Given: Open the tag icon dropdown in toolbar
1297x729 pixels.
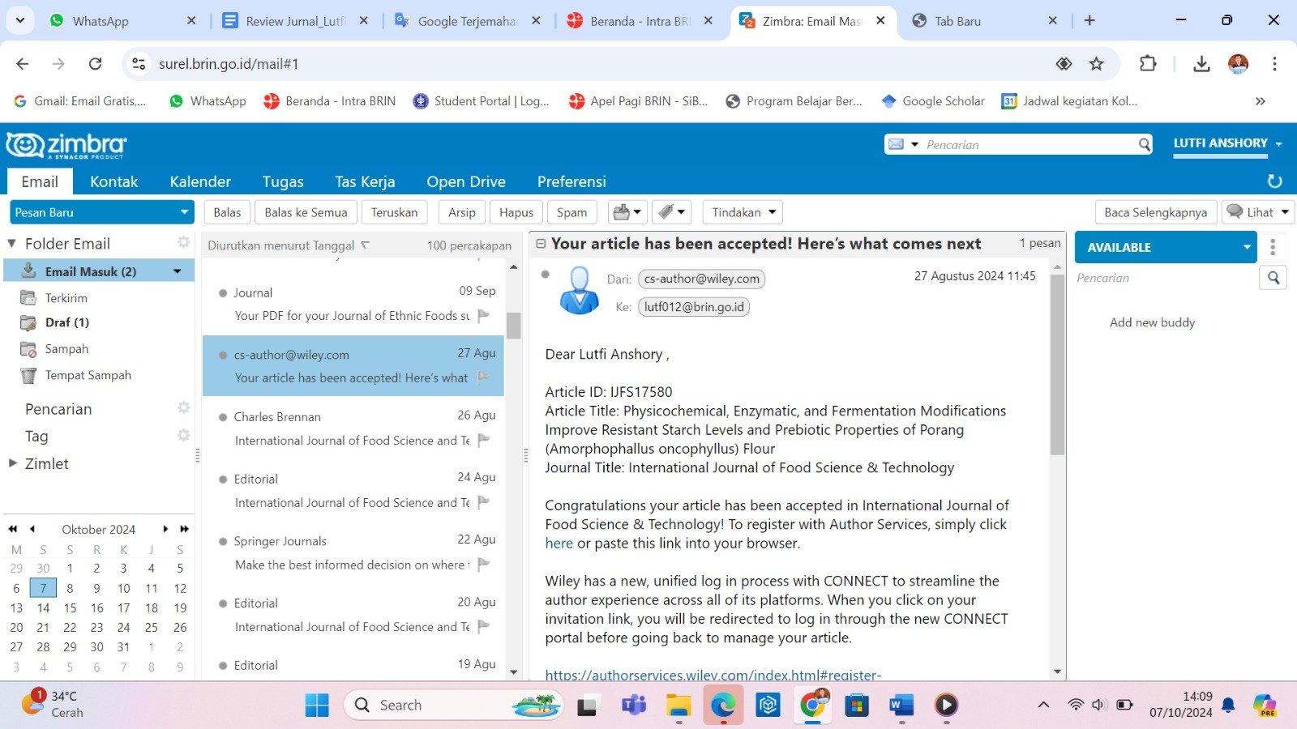Looking at the screenshot, I should coord(672,212).
